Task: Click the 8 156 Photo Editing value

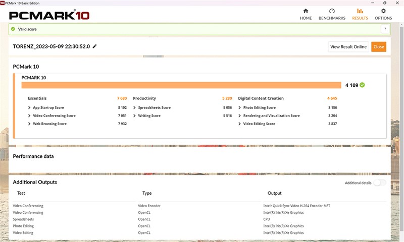Action: 333,107
